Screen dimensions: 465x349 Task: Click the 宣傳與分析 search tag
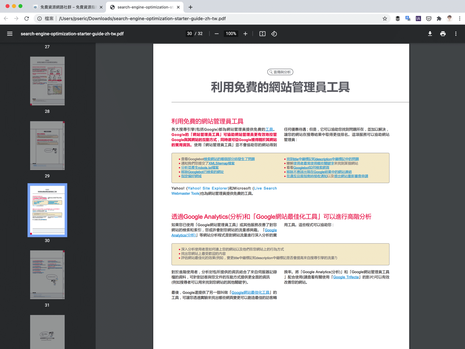point(280,72)
